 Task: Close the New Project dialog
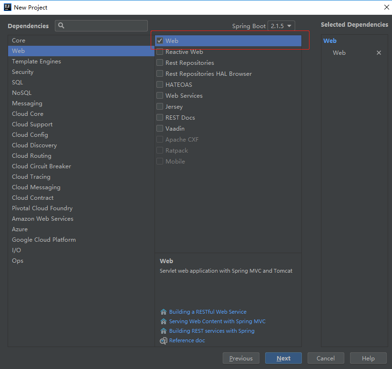(386, 7)
